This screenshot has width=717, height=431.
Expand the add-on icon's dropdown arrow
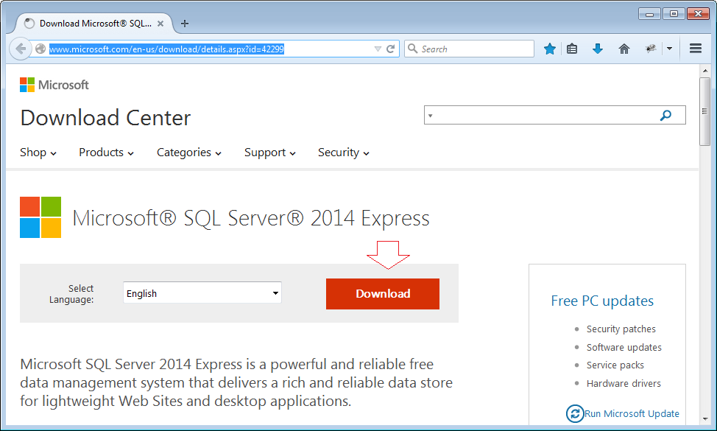[669, 49]
